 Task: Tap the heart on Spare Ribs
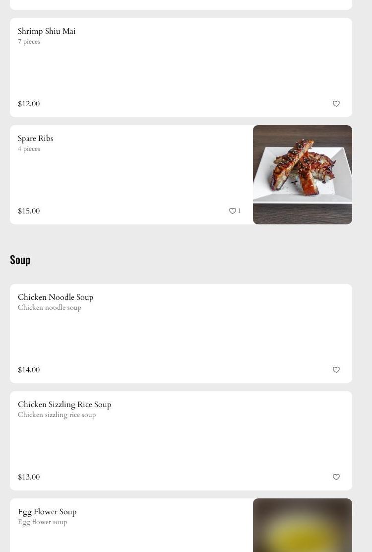[x=232, y=211]
